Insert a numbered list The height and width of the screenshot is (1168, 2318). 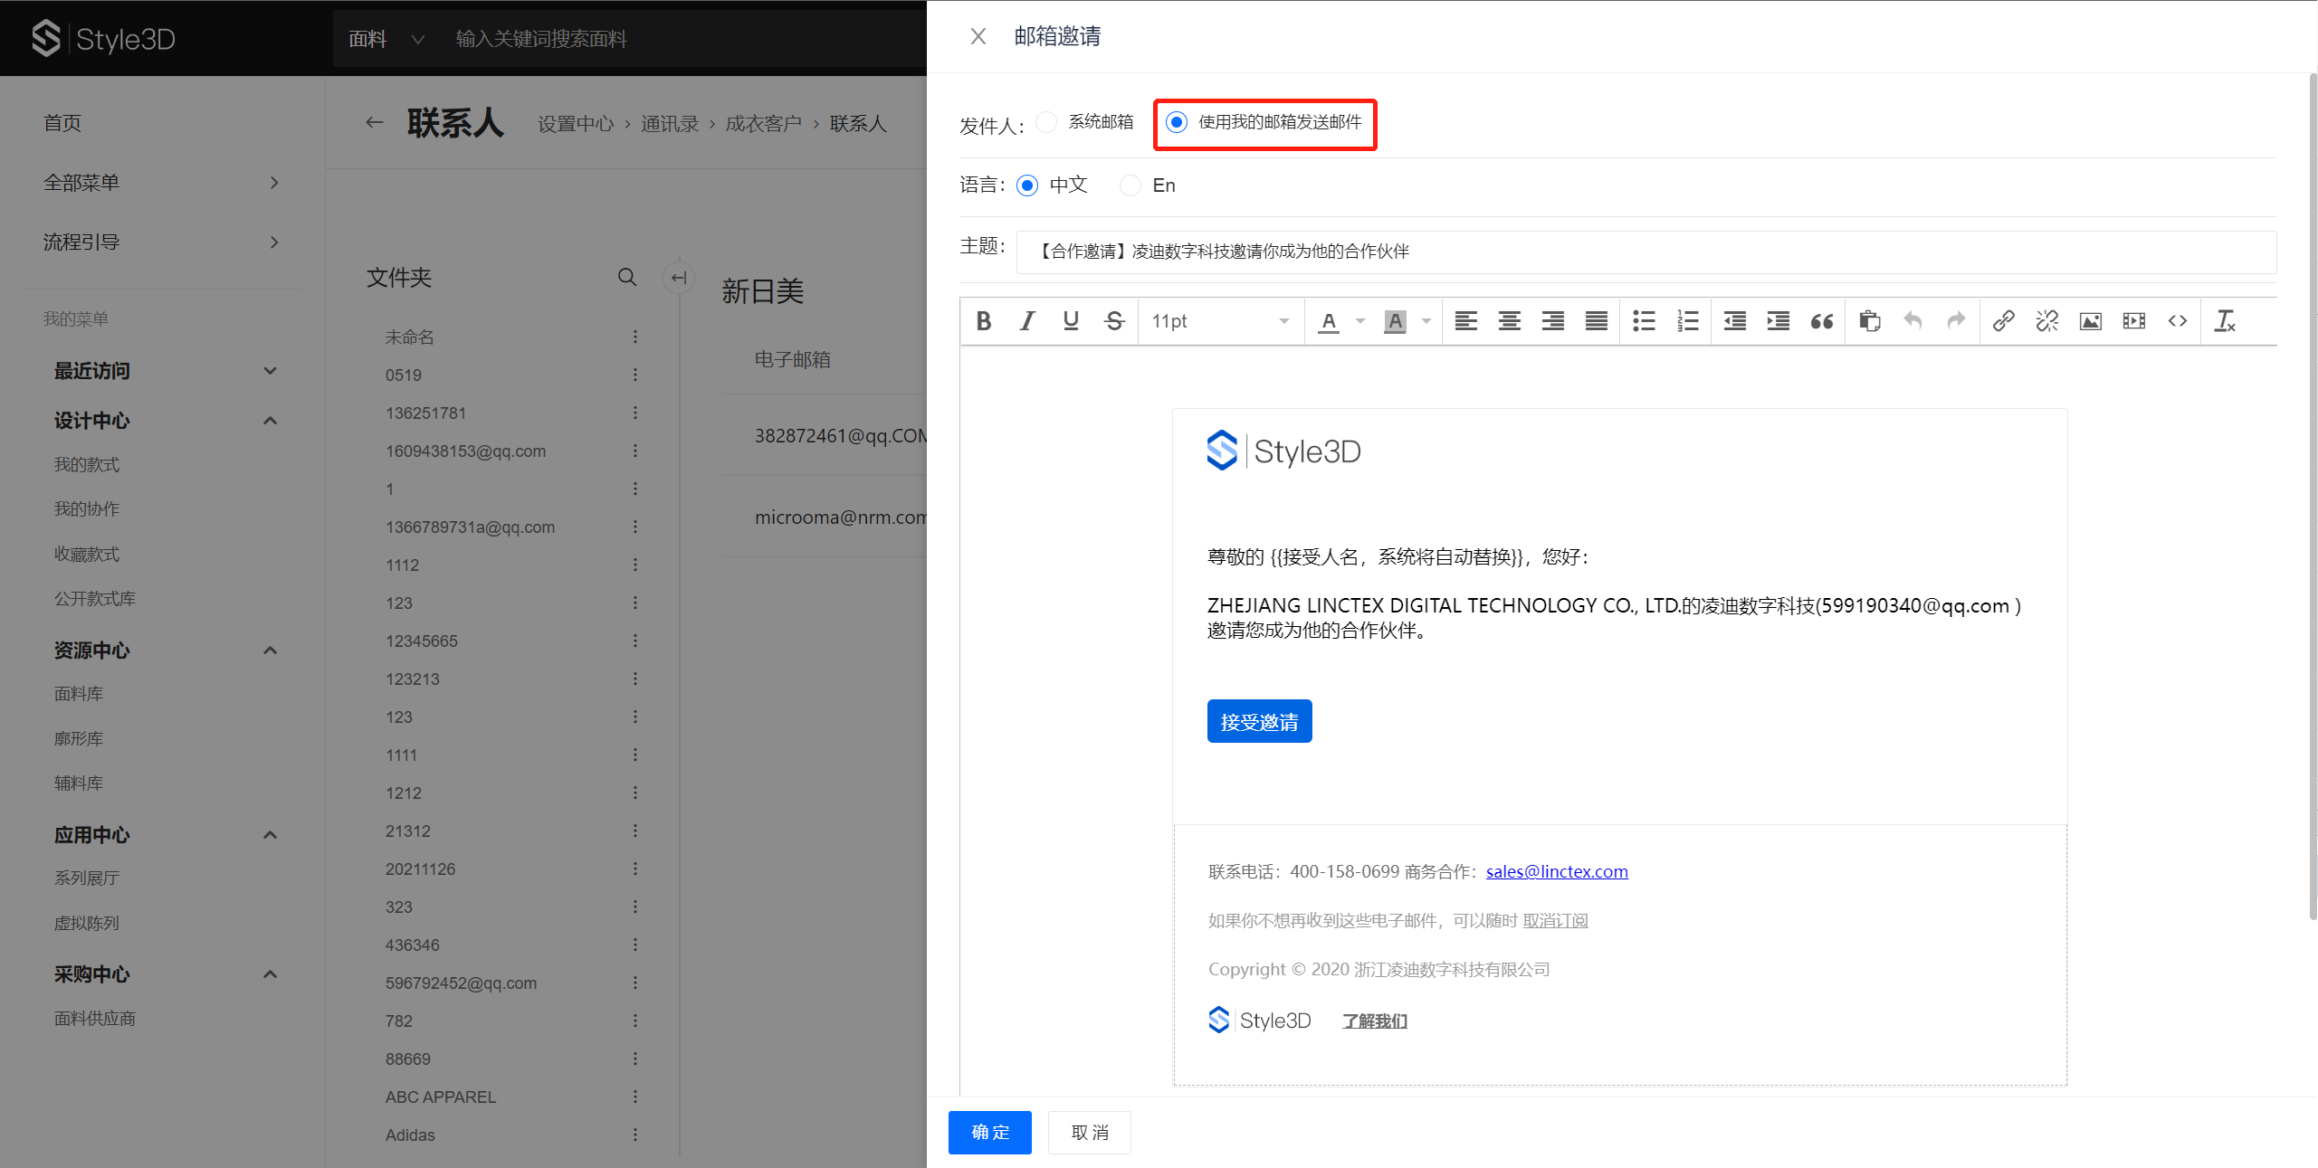[1687, 321]
